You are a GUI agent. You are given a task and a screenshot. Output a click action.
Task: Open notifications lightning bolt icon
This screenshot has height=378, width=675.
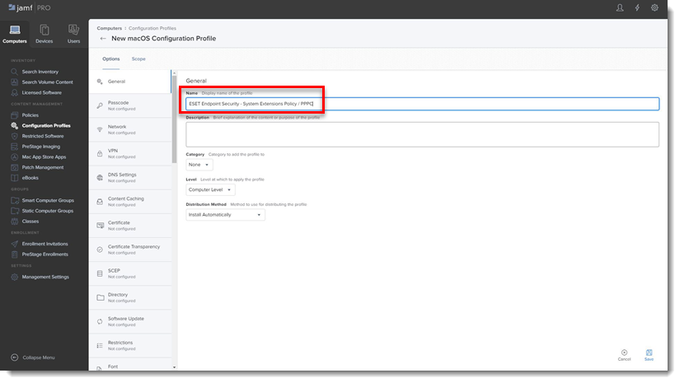[637, 7]
